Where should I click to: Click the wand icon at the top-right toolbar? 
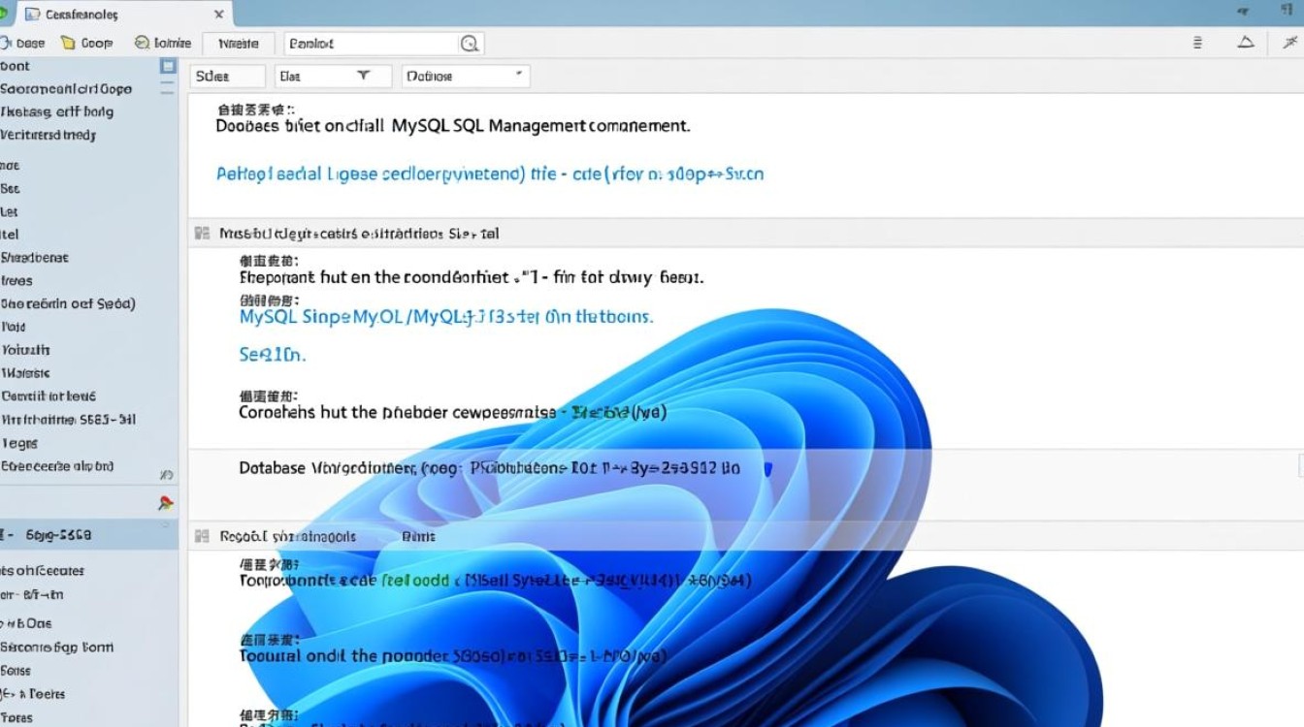[x=1289, y=43]
